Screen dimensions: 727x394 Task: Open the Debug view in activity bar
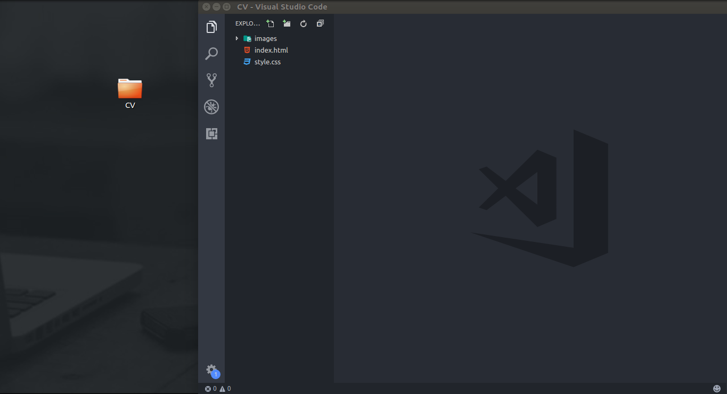pos(211,107)
